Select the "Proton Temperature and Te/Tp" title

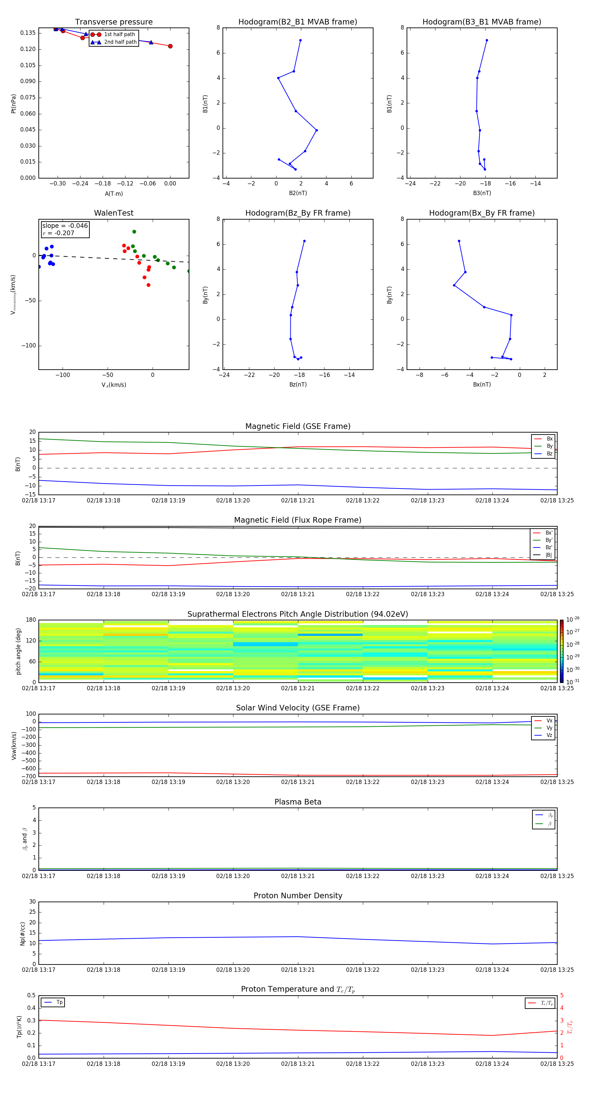pyautogui.click(x=298, y=989)
